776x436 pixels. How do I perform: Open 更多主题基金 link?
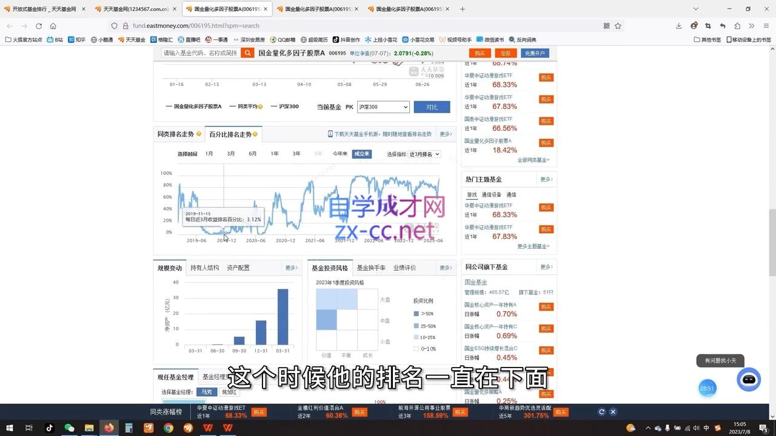click(x=533, y=246)
